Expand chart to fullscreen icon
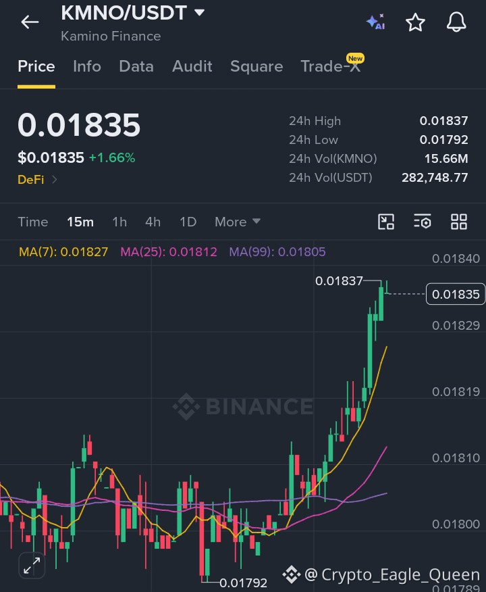486x592 pixels. point(32,565)
